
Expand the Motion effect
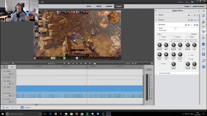pos(156,15)
